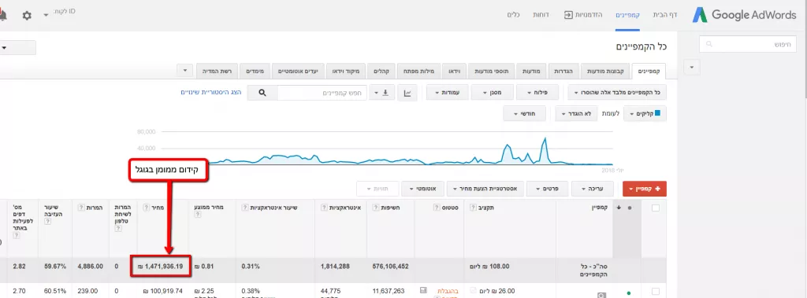Click help icon next to שיעור אינטראקציות header
Screen dimensions: 807x298
[x=244, y=208]
